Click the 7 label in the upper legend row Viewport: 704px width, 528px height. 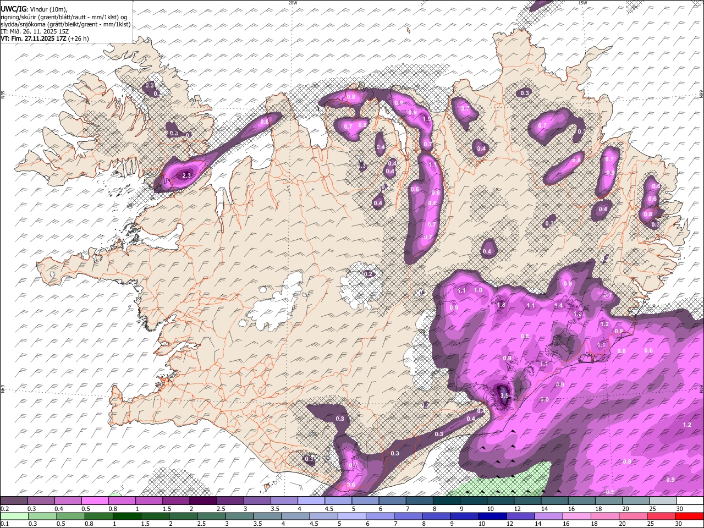point(408,509)
